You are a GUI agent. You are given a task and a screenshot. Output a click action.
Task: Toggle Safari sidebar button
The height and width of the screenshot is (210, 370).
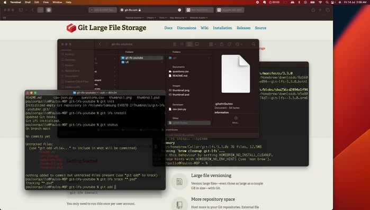[21, 10]
